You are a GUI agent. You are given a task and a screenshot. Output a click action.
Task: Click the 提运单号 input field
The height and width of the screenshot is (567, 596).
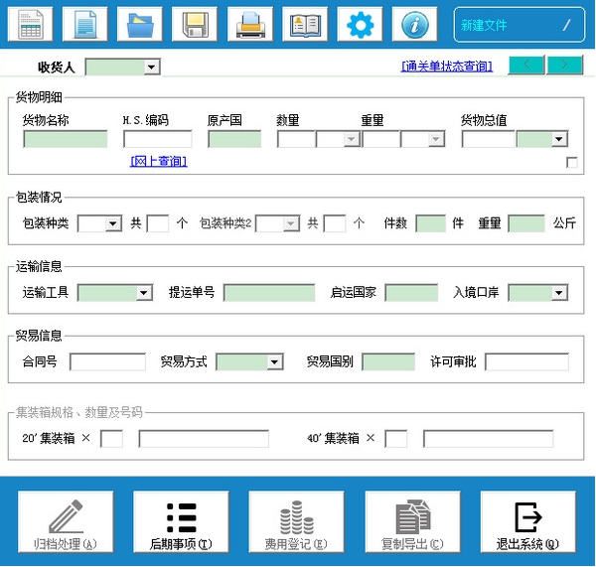269,293
